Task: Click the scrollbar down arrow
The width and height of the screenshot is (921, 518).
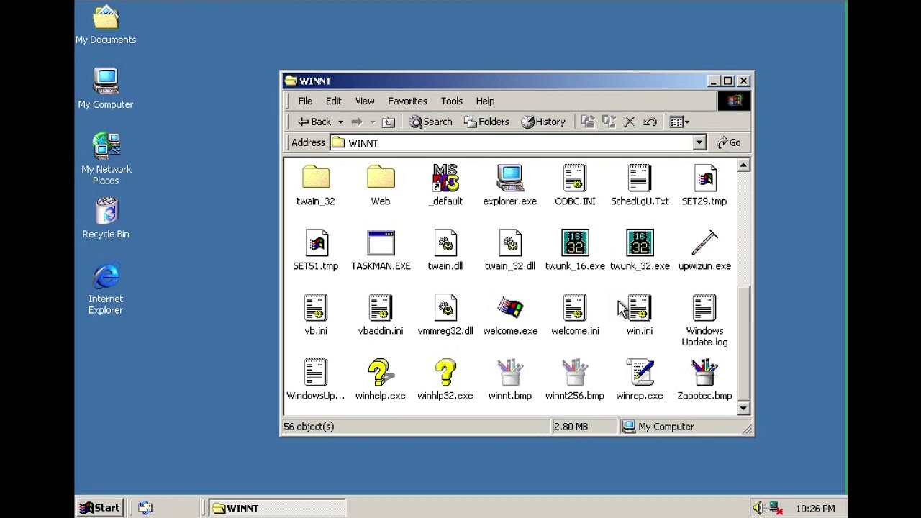Action: tap(743, 409)
